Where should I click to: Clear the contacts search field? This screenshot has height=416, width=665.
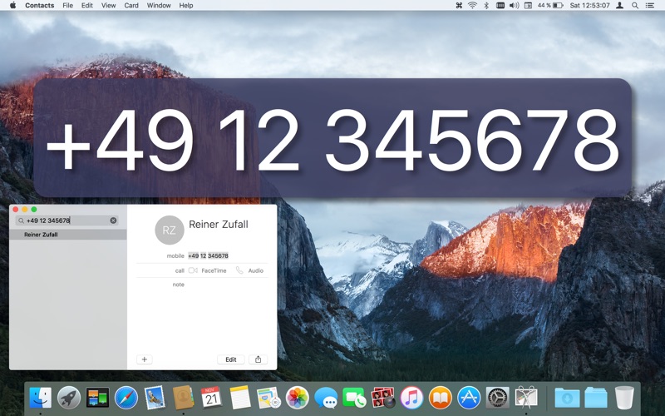114,220
